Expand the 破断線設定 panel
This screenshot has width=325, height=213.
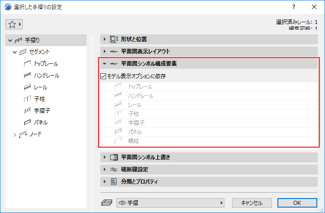click(x=105, y=170)
